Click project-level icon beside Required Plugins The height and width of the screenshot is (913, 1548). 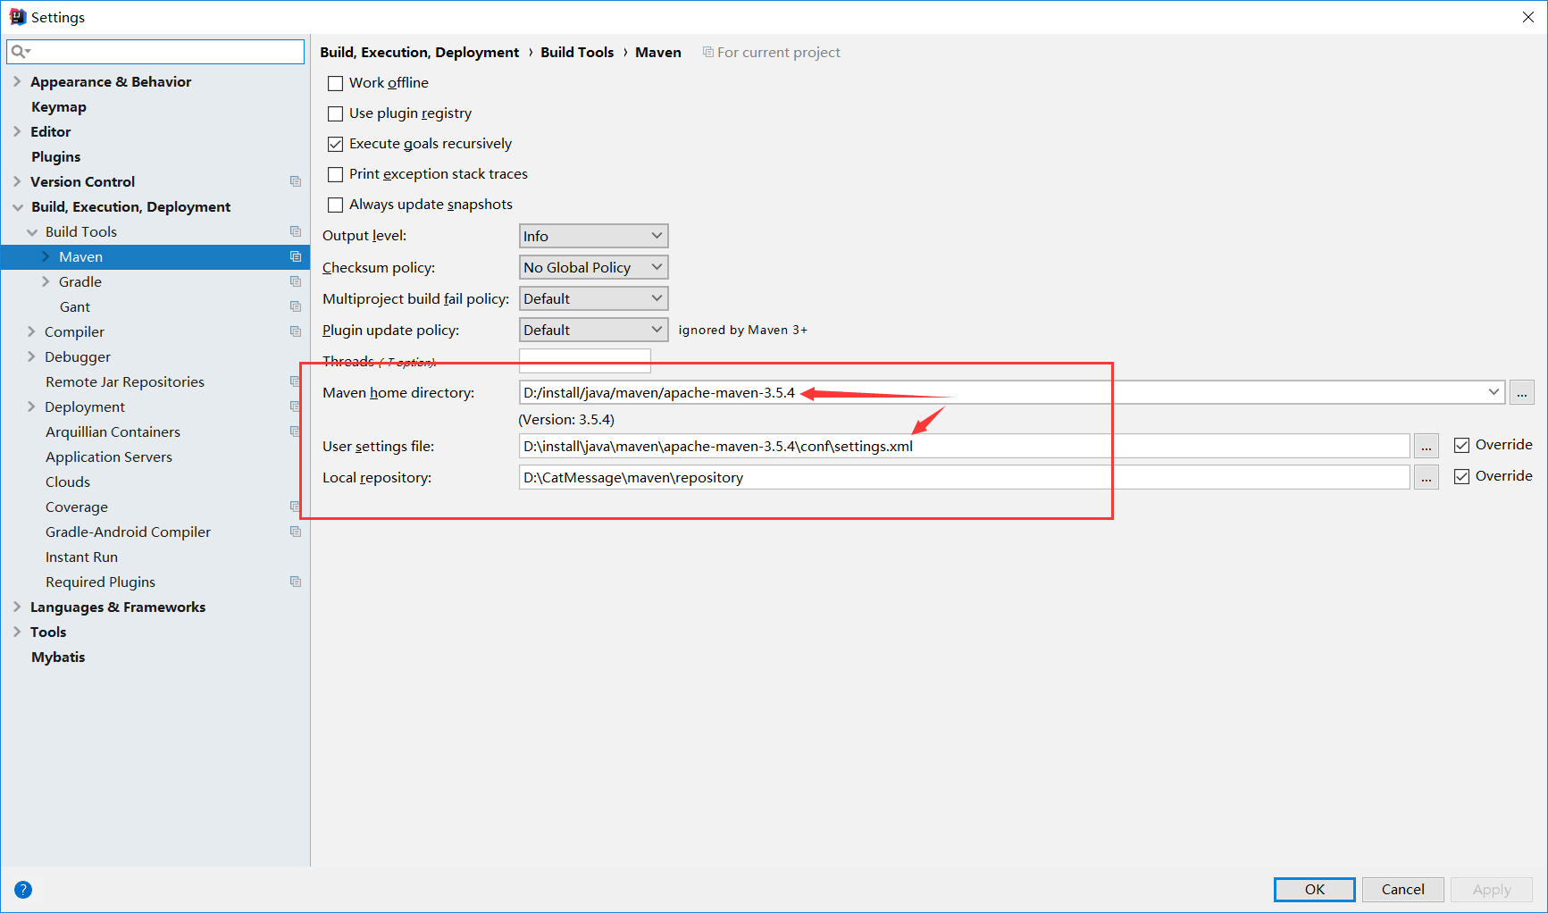pyautogui.click(x=296, y=582)
